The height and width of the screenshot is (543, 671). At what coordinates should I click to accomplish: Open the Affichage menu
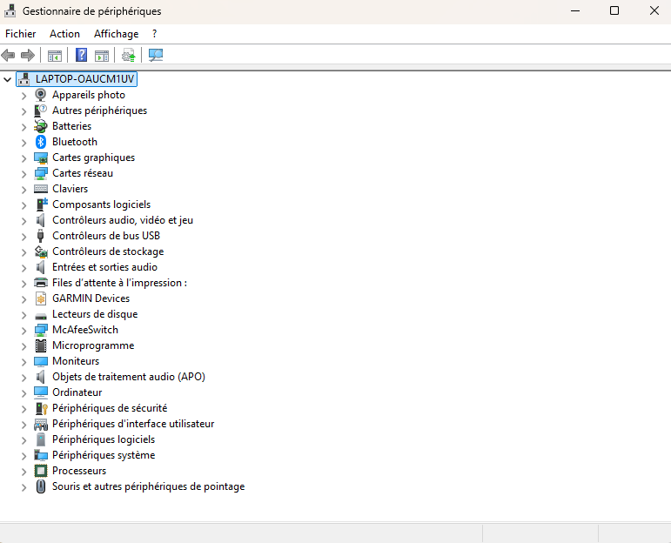116,34
